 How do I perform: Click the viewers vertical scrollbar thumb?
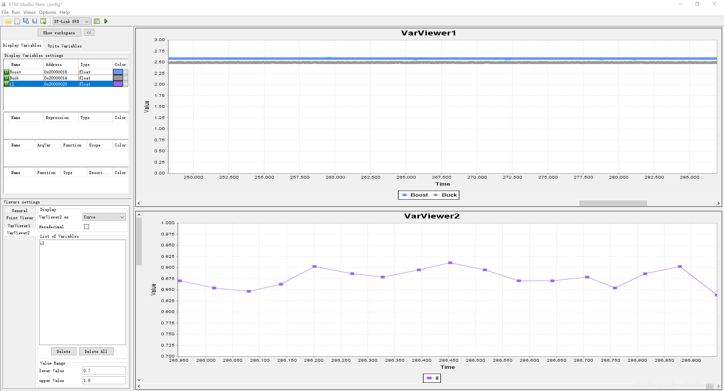139,241
